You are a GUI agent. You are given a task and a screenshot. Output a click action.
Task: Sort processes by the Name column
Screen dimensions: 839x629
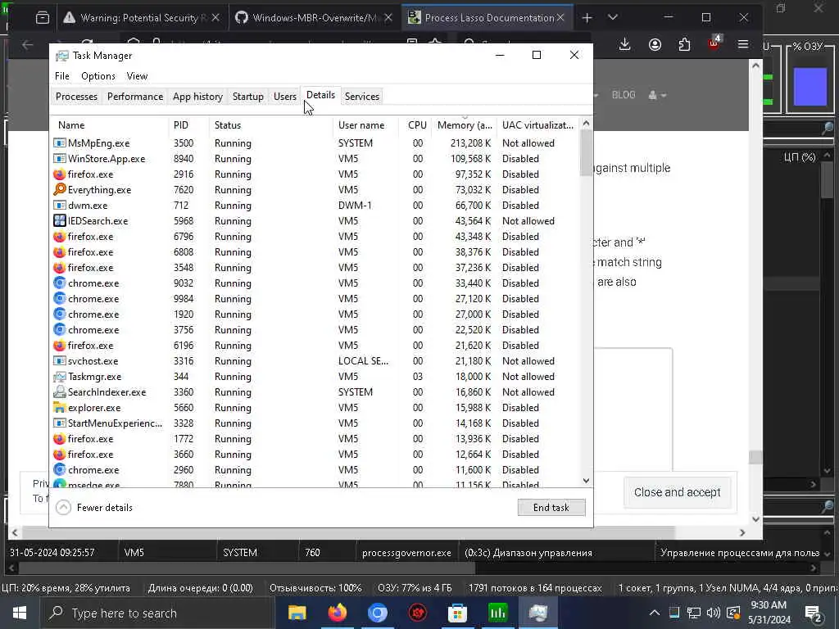(x=111, y=125)
